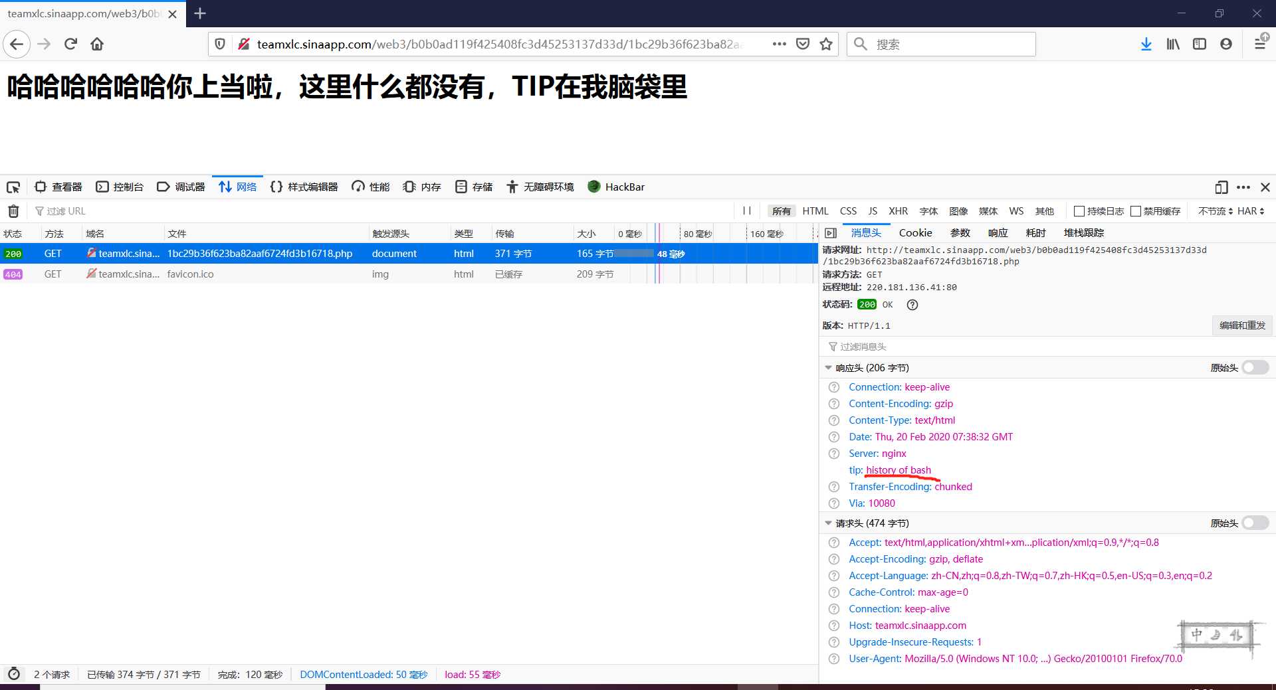Pause network recording button
The width and height of the screenshot is (1276, 690).
(747, 211)
